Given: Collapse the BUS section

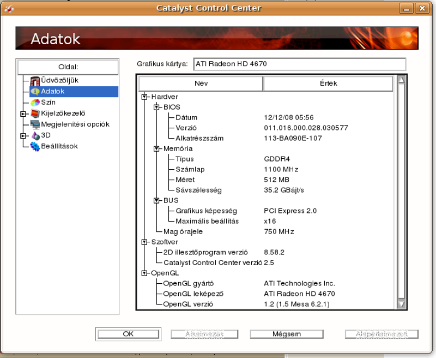Looking at the screenshot, I should coord(156,200).
